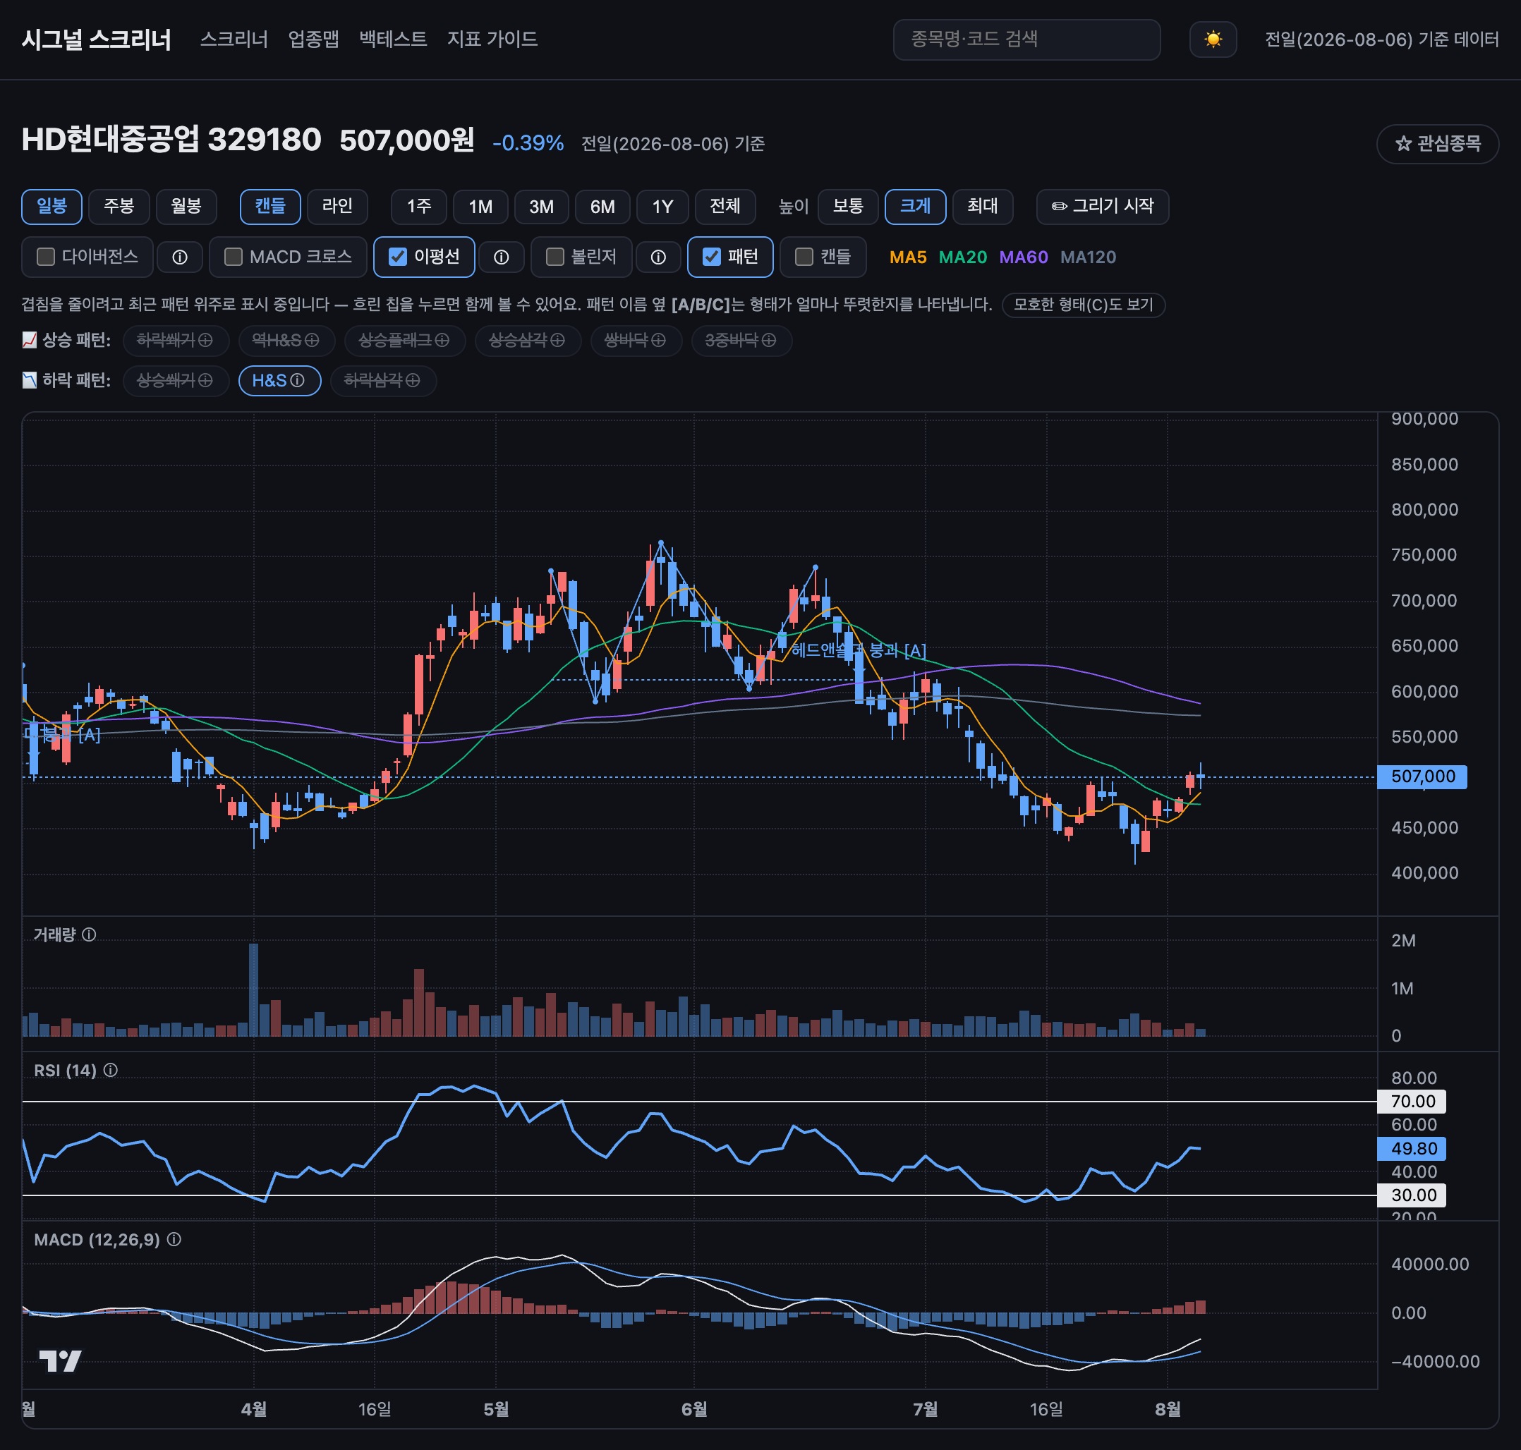The image size is (1521, 1450).
Task: Show the 상승삼각 pattern chip
Action: pyautogui.click(x=528, y=340)
